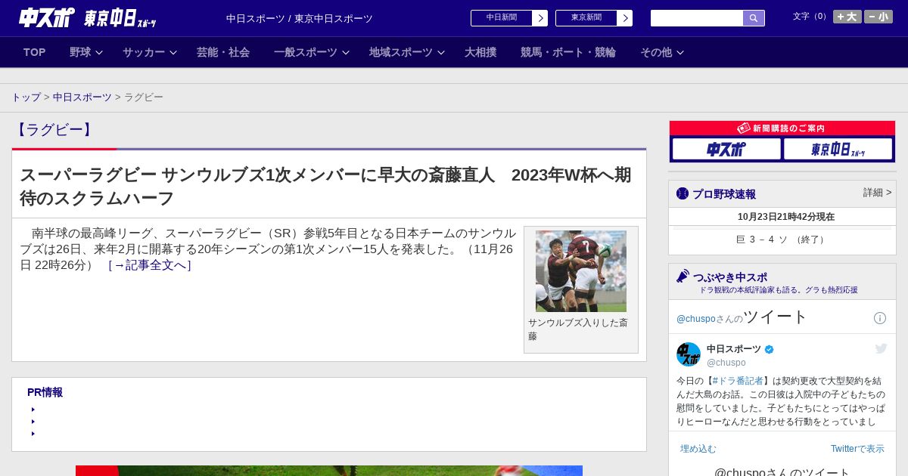Open the rugby photo thumbnail of 斎藤
The width and height of the screenshot is (908, 476).
tap(581, 271)
